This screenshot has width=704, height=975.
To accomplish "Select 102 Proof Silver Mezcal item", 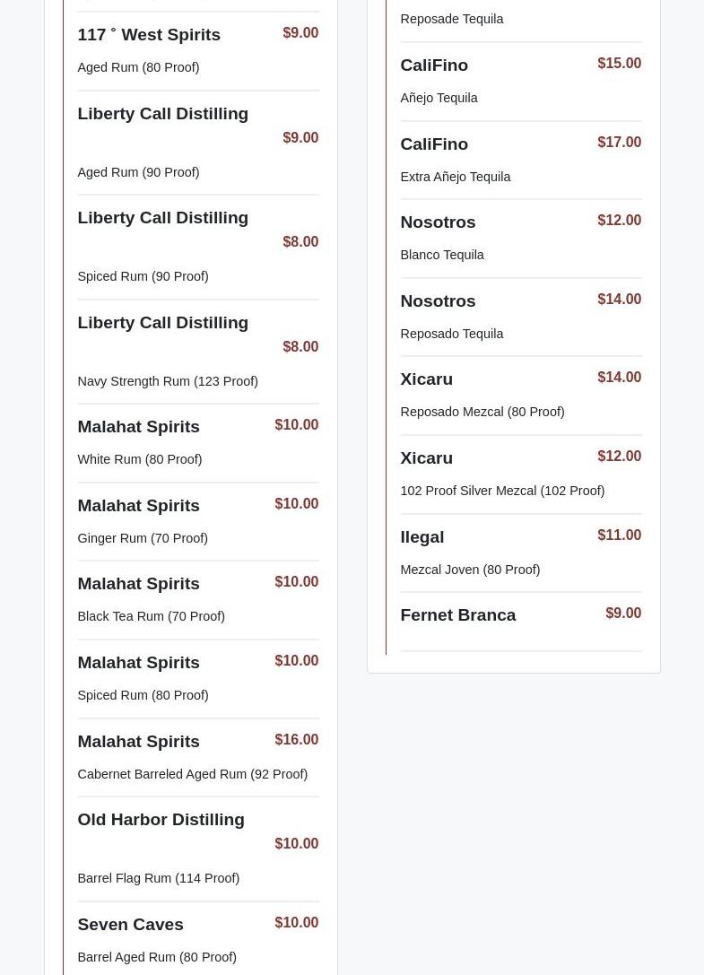I will [x=501, y=491].
